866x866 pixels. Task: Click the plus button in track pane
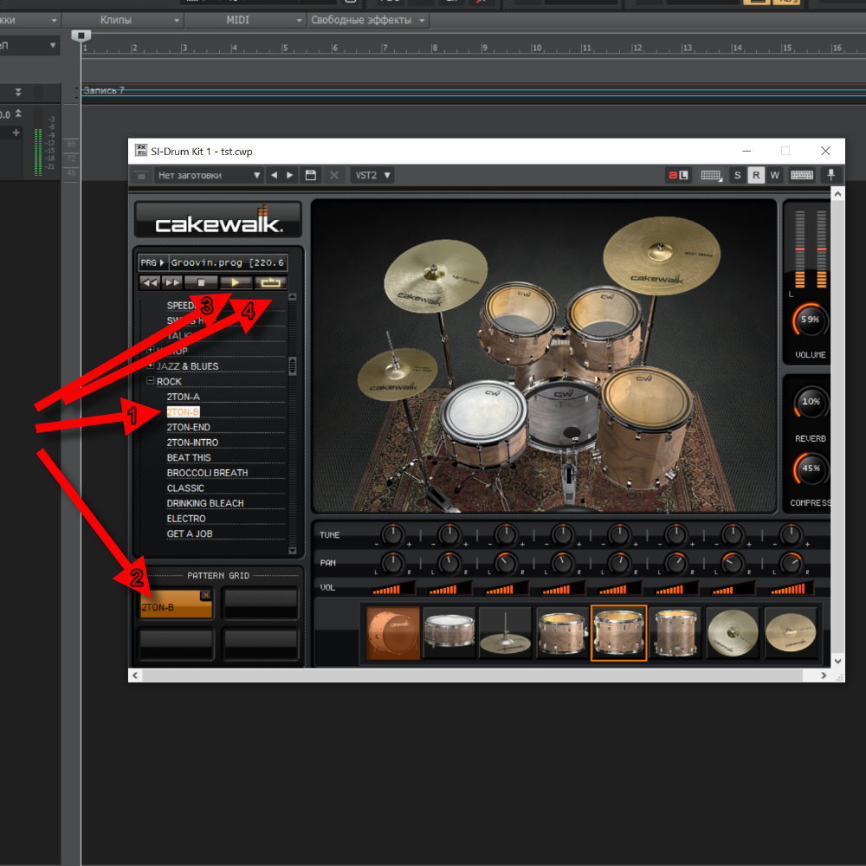point(16,132)
